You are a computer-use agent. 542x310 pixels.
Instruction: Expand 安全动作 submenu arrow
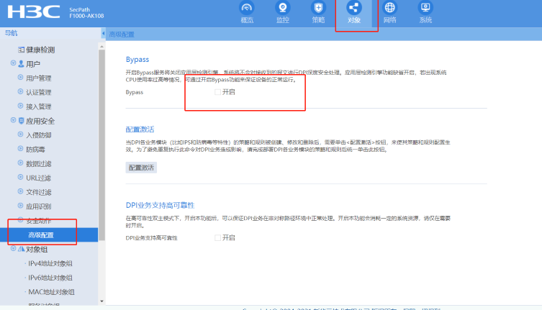click(20, 220)
